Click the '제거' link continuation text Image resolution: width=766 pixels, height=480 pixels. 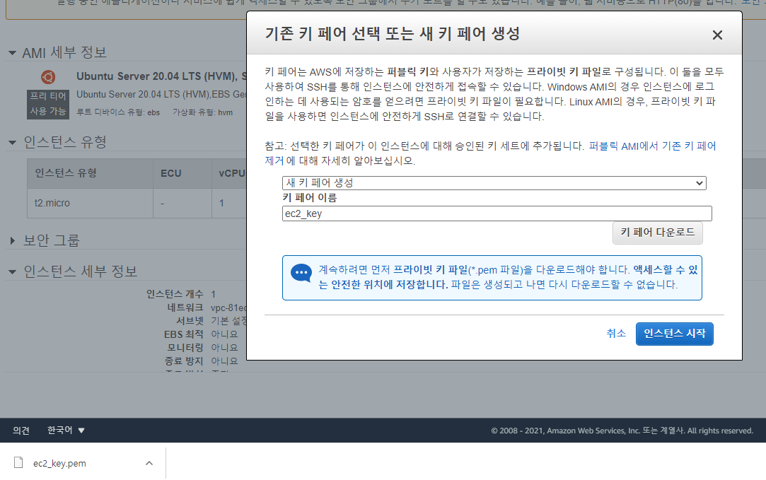[274, 160]
